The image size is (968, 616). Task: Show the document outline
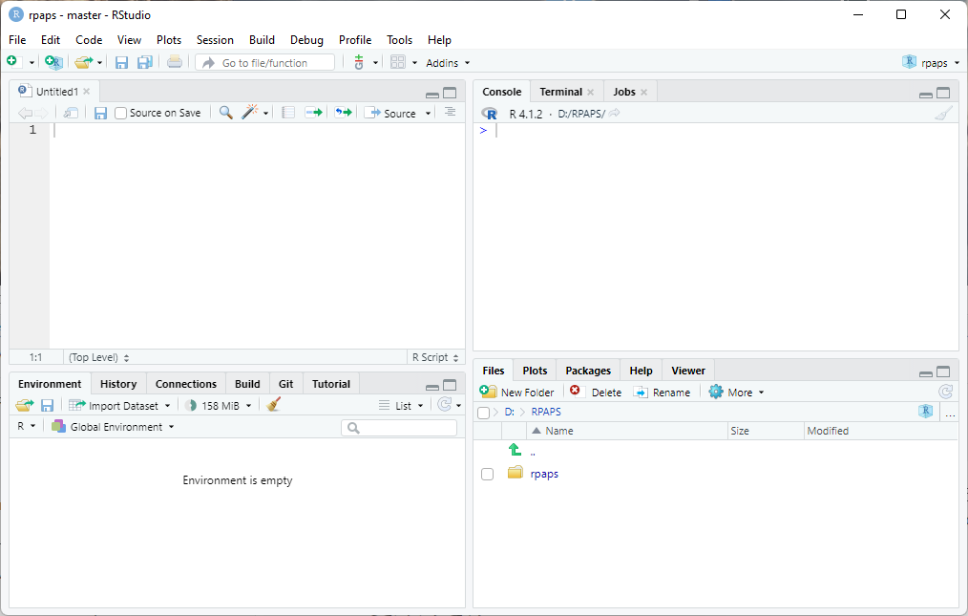click(x=450, y=112)
